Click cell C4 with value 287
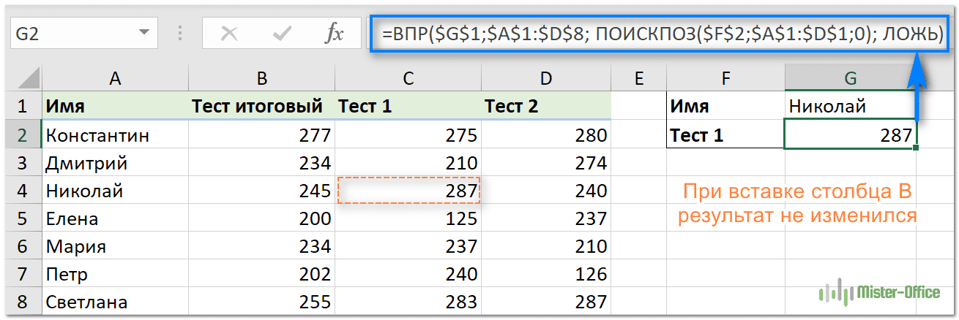959x320 pixels. coord(408,191)
